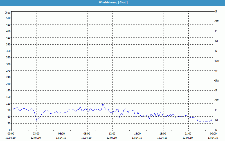
Task: Click the highest peak of the blue line
Action: click(103, 103)
